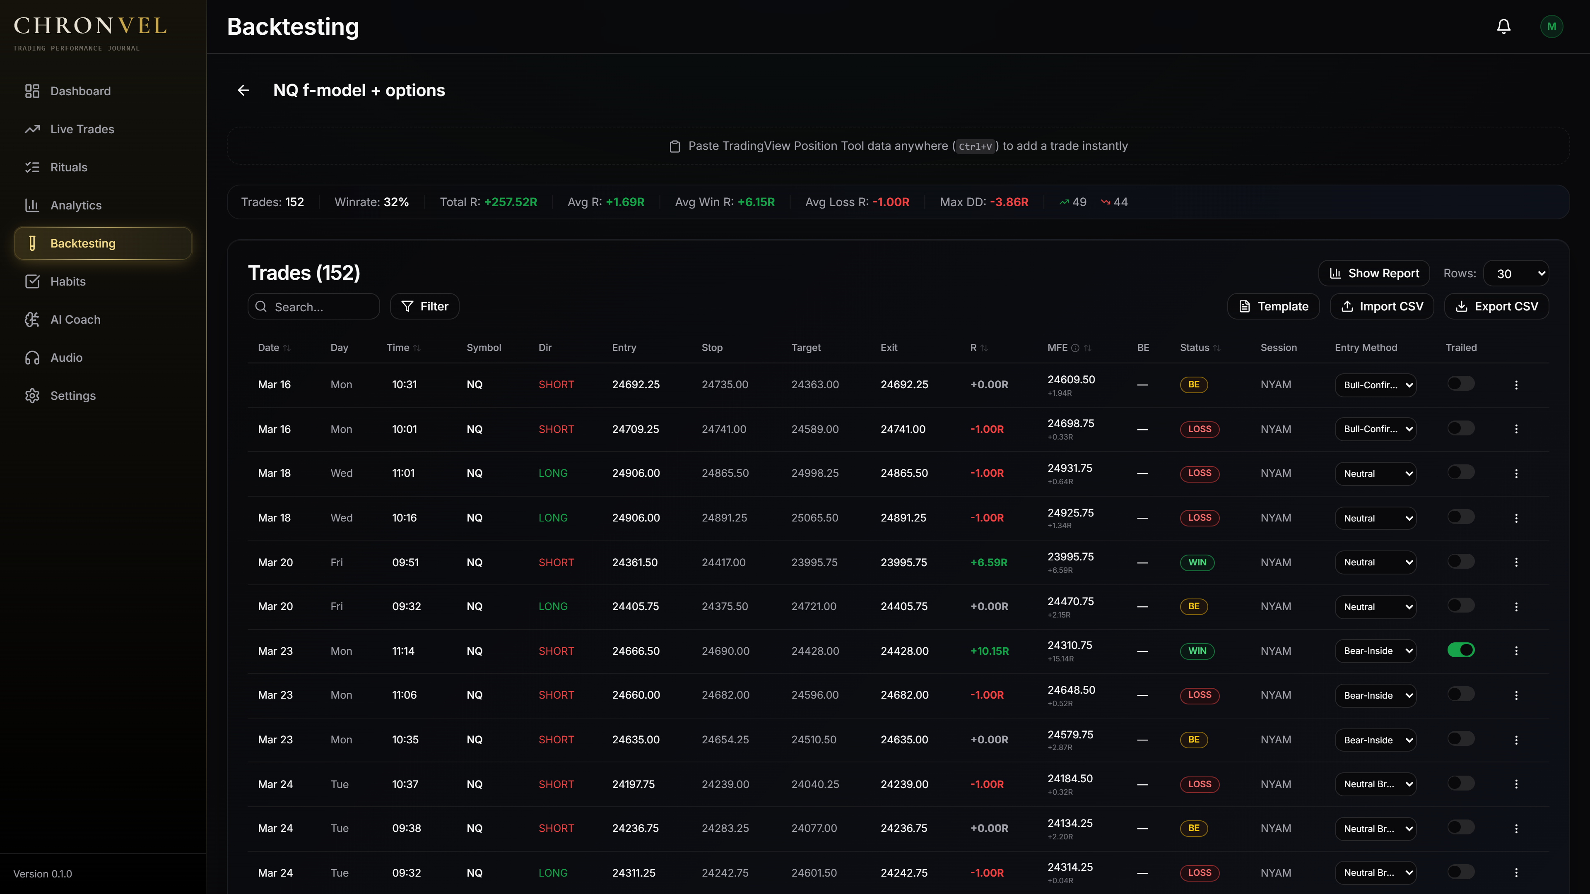Open the notifications bell
This screenshot has height=894, width=1590.
1503,26
